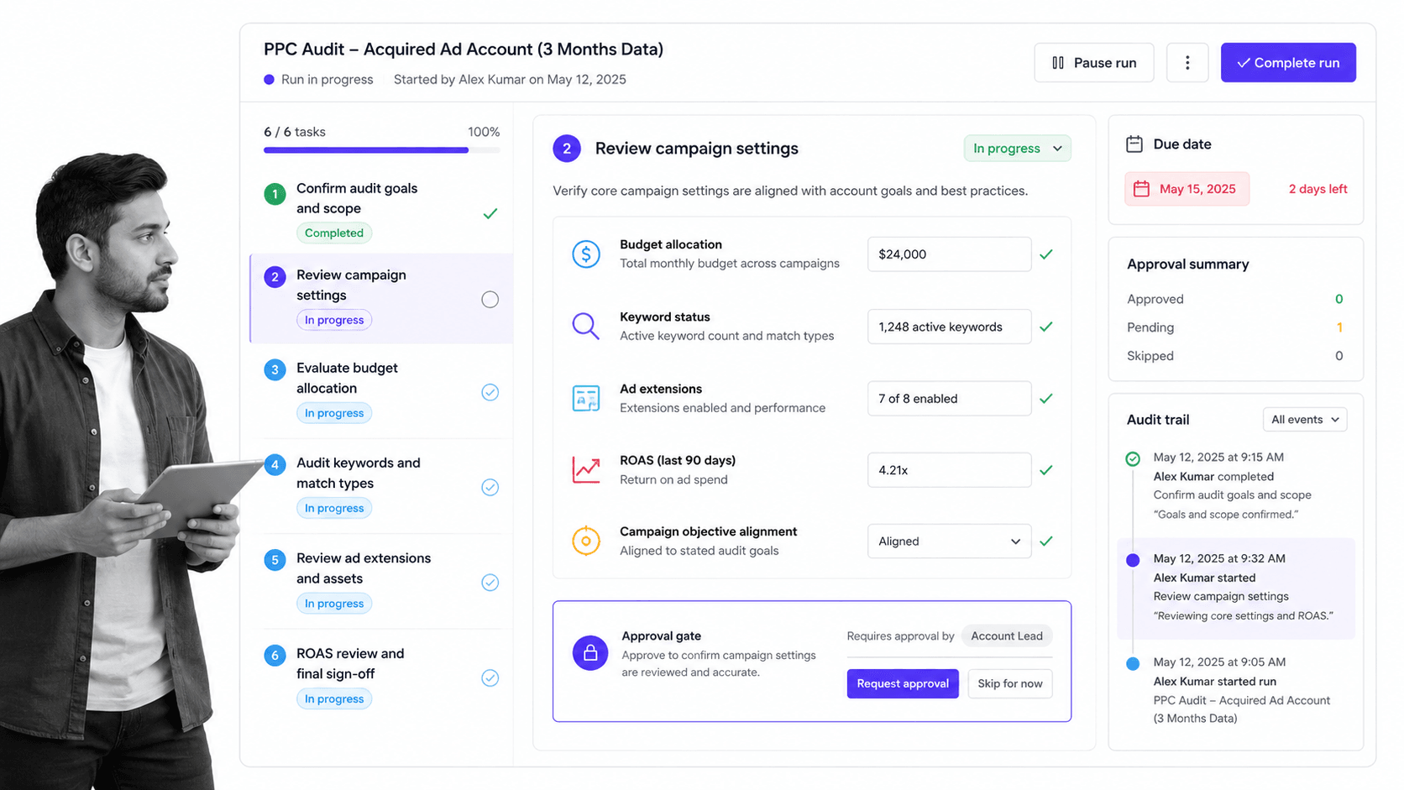Viewport: 1404px width, 790px height.
Task: Click green check next to 4.21x ROAS
Action: pos(1046,470)
